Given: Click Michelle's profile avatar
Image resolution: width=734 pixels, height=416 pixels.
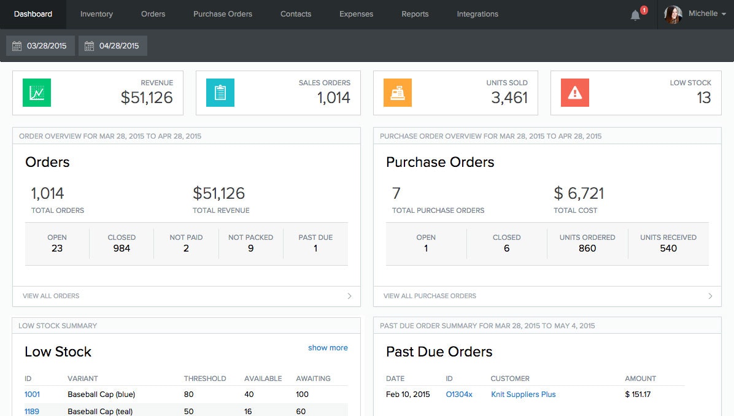Looking at the screenshot, I should (673, 15).
